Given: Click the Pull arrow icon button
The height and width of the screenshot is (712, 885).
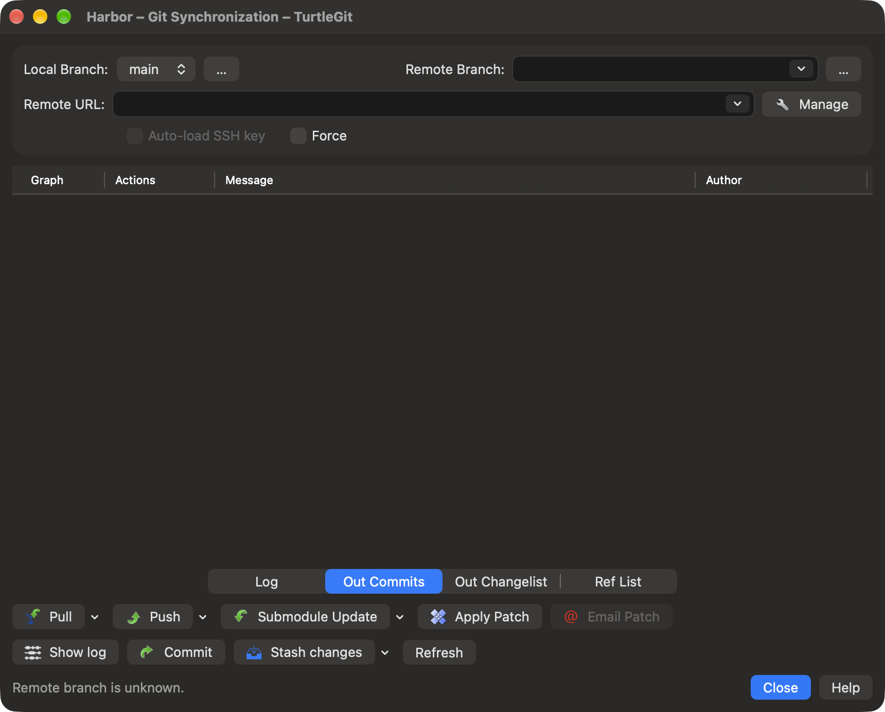Looking at the screenshot, I should 33,616.
